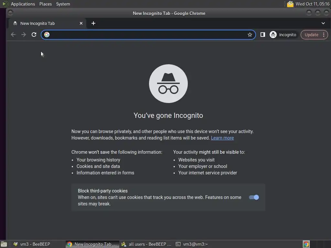The image size is (331, 248).
Task: Click incognito icon on the tab
Action: pyautogui.click(x=15, y=23)
